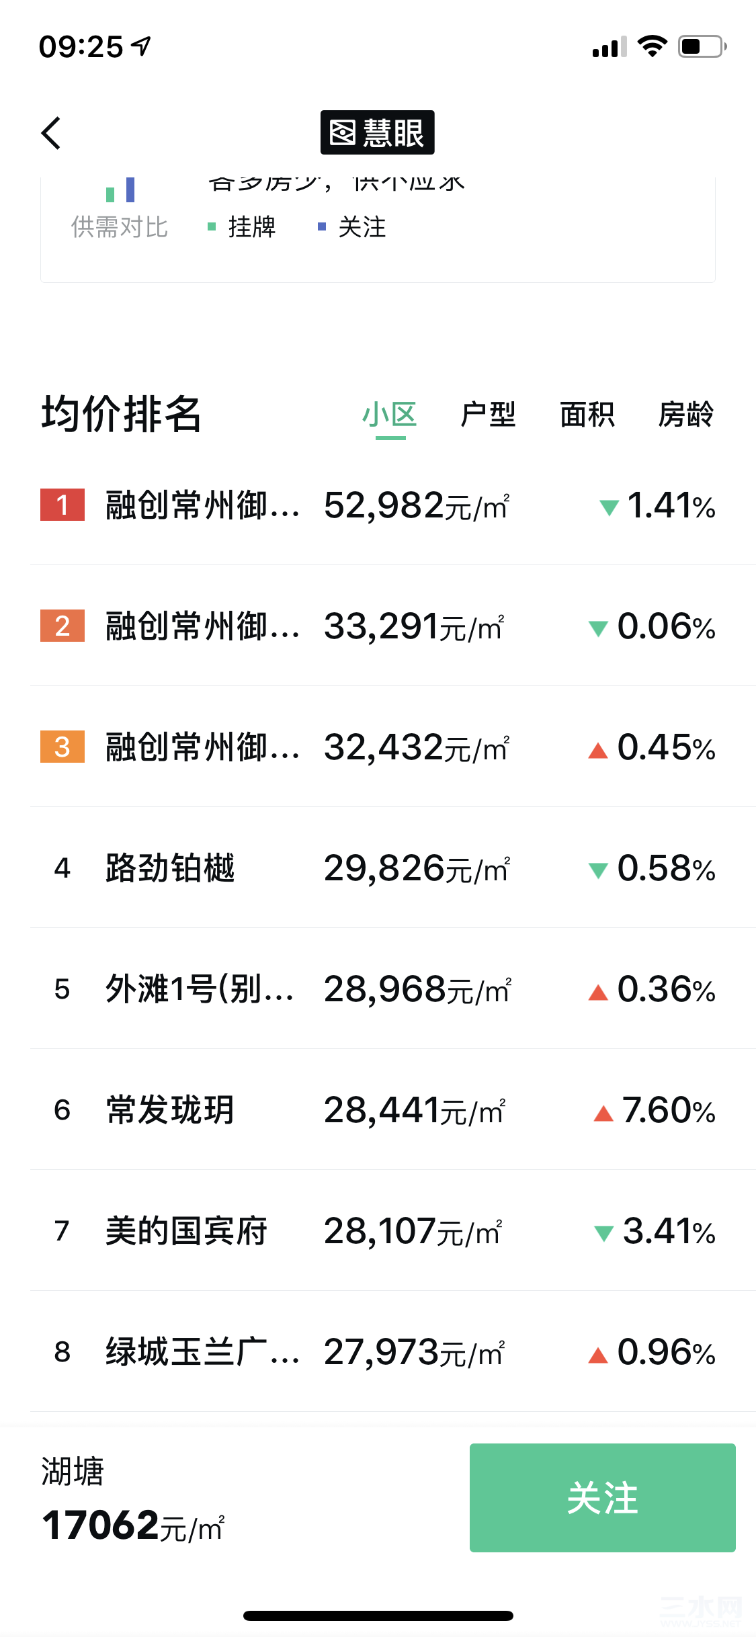
Task: Open the 美的国宾府 ranking row
Action: click(x=393, y=1230)
